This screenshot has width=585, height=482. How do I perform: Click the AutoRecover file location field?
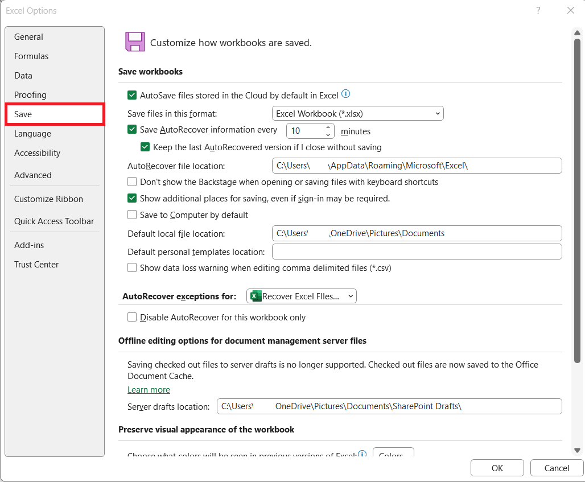(x=417, y=166)
